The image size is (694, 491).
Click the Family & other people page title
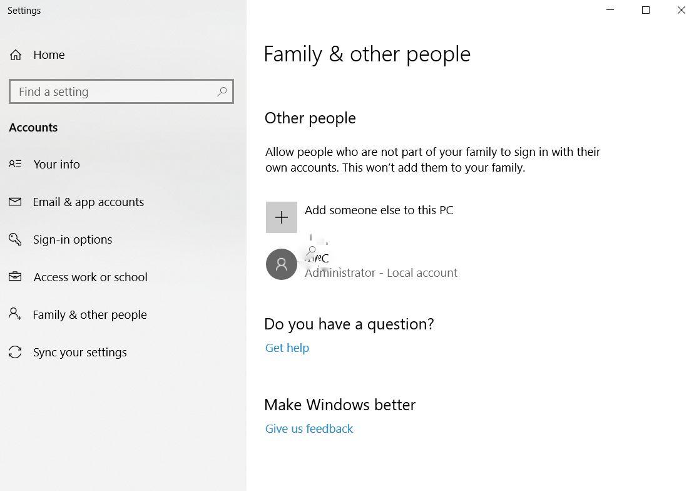click(367, 54)
